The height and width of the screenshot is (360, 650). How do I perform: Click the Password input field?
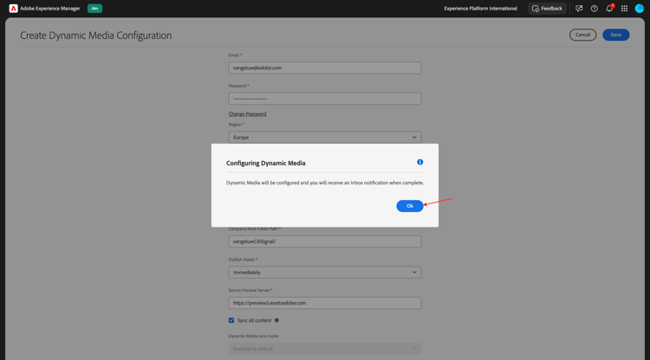325,99
